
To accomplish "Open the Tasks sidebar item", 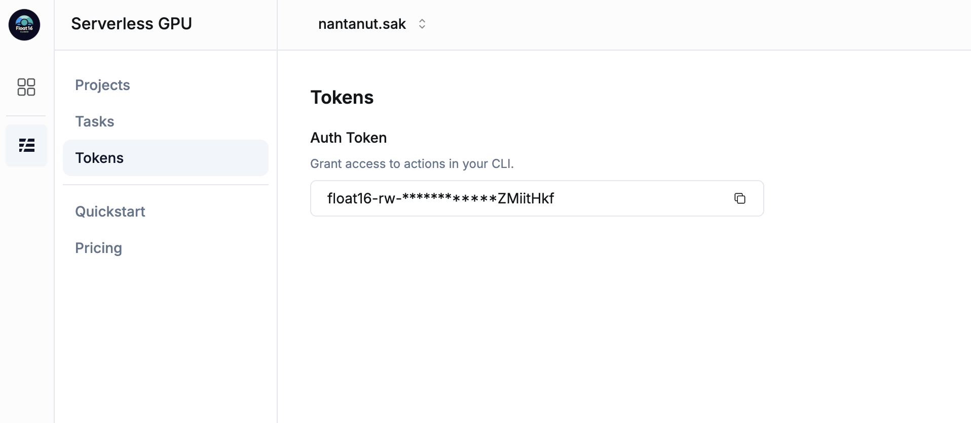I will (95, 121).
